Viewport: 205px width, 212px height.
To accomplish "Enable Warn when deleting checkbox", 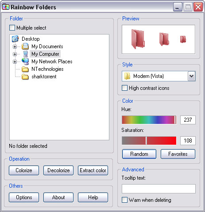I will (x=124, y=200).
